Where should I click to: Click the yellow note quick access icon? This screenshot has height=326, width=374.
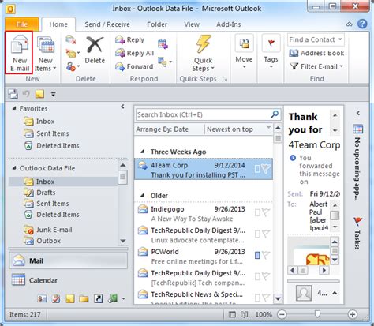pos(39,94)
